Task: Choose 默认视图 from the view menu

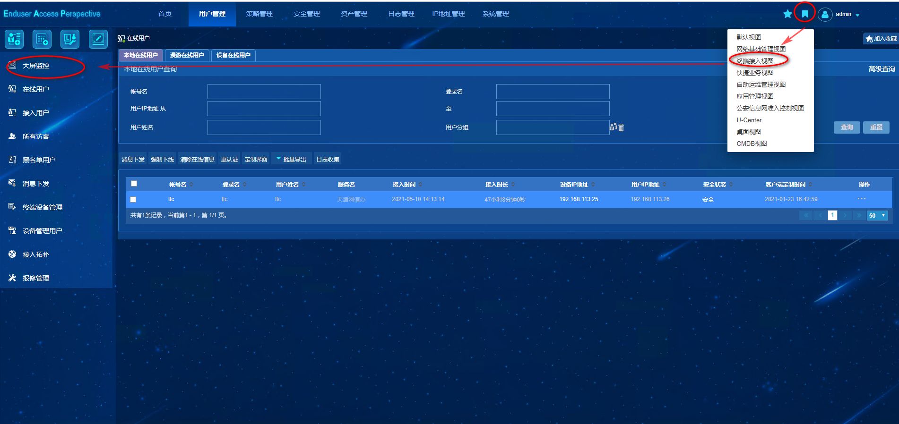Action: [x=749, y=37]
